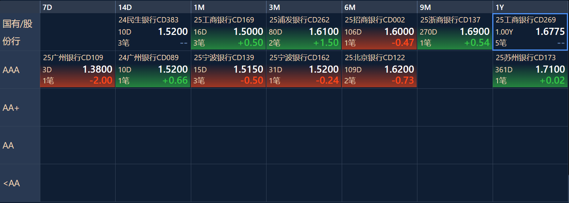Click the 1.6000 yield of 招商银行CD002
Image resolution: width=569 pixels, height=203 pixels.
pos(399,32)
